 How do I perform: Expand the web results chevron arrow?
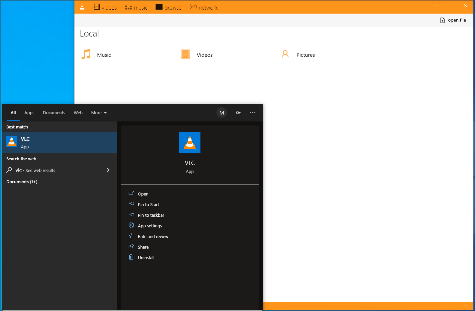pyautogui.click(x=108, y=170)
